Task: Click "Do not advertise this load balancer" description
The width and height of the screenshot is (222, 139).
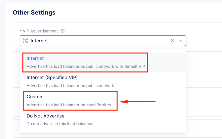Action: pos(59,124)
